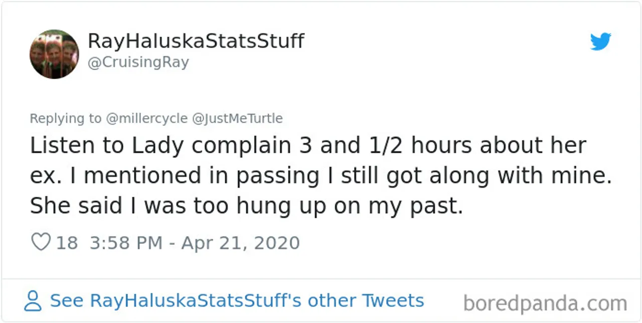Click the 3:58 PM time in the timestamp
This screenshot has height=323, width=642.
click(126, 243)
